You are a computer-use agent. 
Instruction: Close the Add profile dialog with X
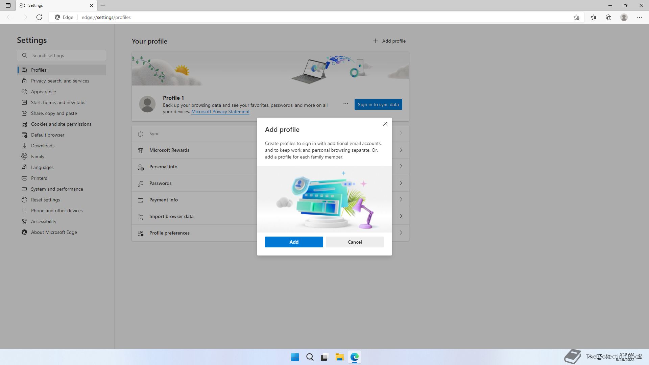385,124
